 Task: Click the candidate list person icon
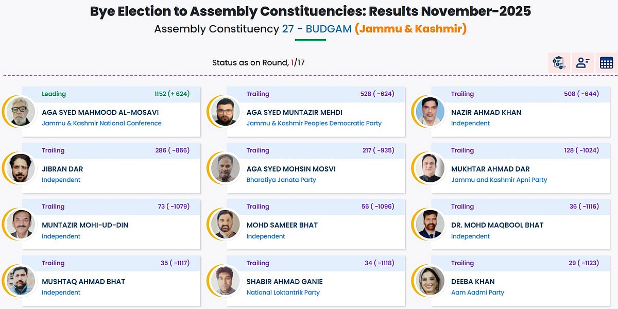click(582, 63)
